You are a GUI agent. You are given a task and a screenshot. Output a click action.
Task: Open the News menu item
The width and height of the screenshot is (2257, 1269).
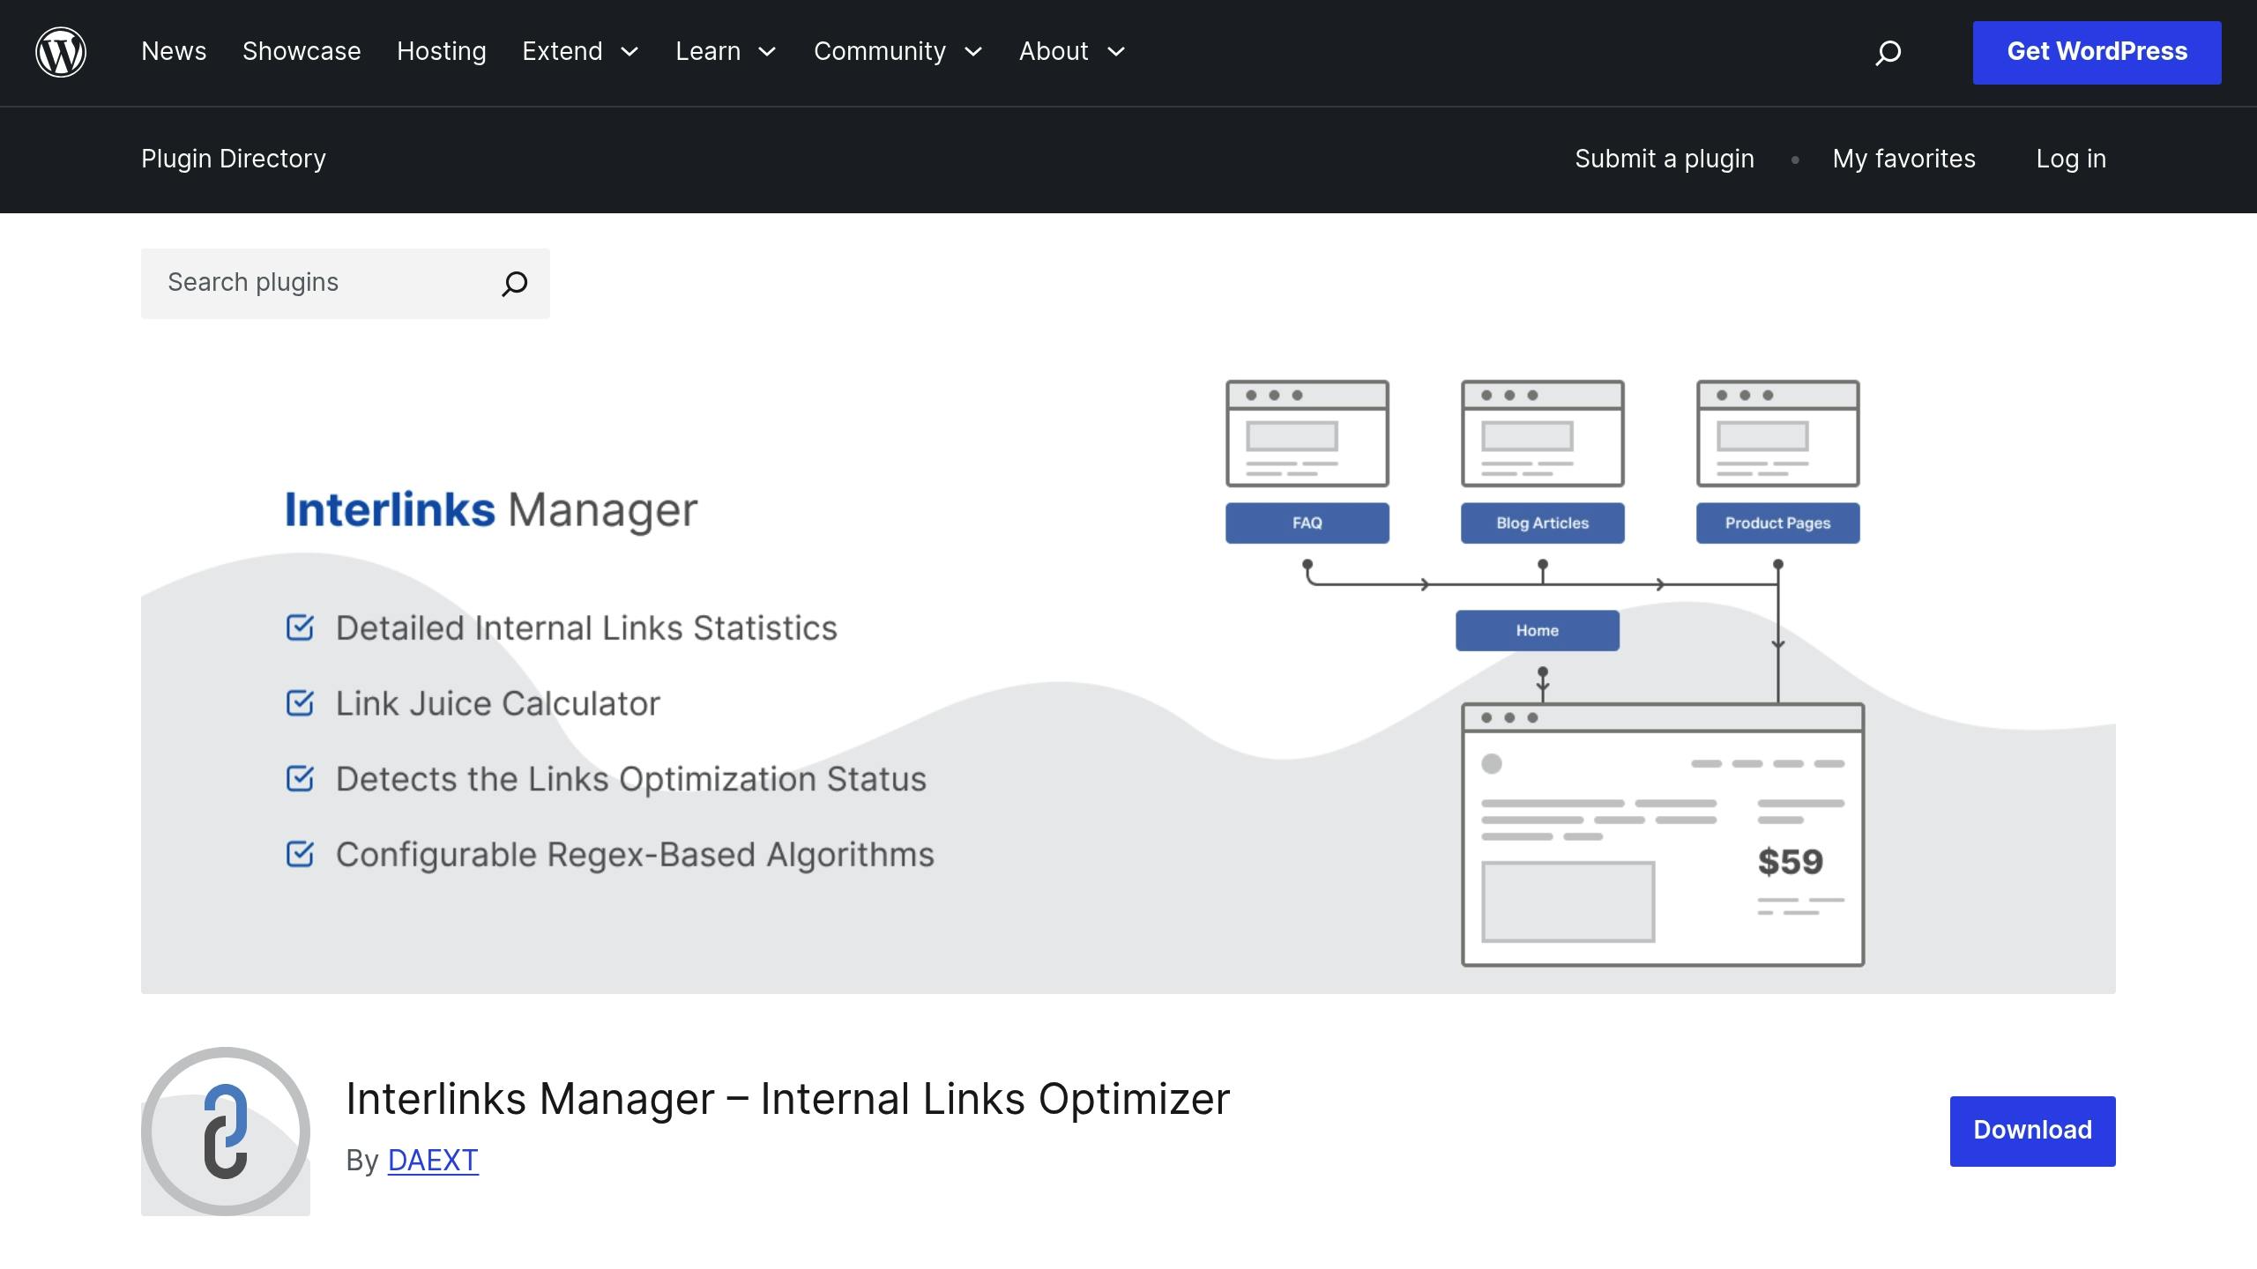tap(174, 51)
